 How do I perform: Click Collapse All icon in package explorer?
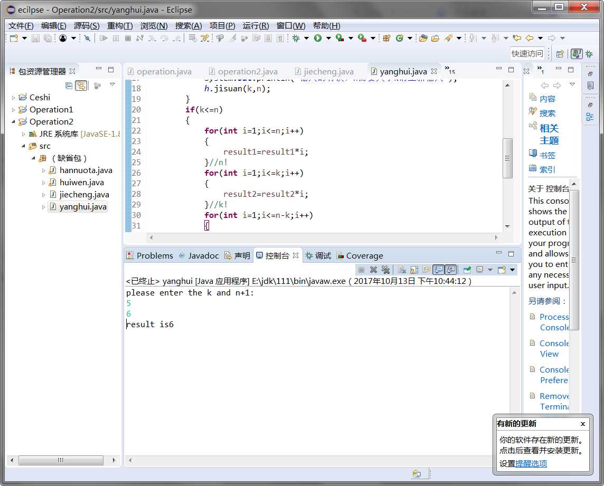click(x=69, y=85)
